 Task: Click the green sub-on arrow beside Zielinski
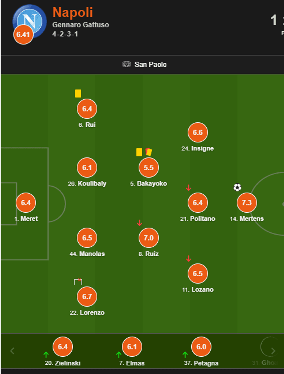tap(46, 355)
